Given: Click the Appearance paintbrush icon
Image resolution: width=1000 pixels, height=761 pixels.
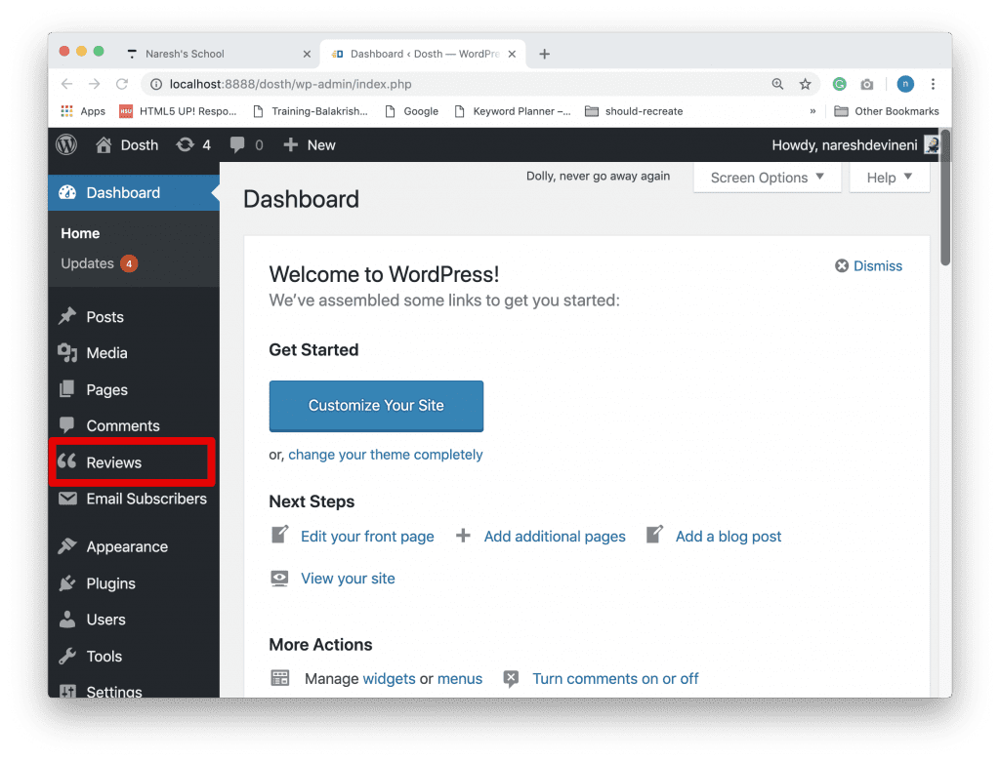Looking at the screenshot, I should pyautogui.click(x=67, y=546).
